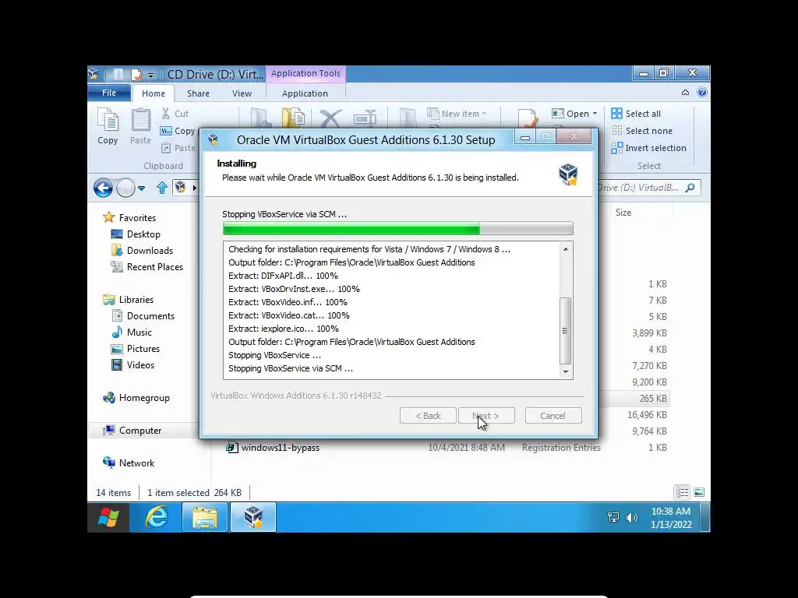Open Recent Places in navigation pane
The width and height of the screenshot is (798, 598).
[147, 266]
